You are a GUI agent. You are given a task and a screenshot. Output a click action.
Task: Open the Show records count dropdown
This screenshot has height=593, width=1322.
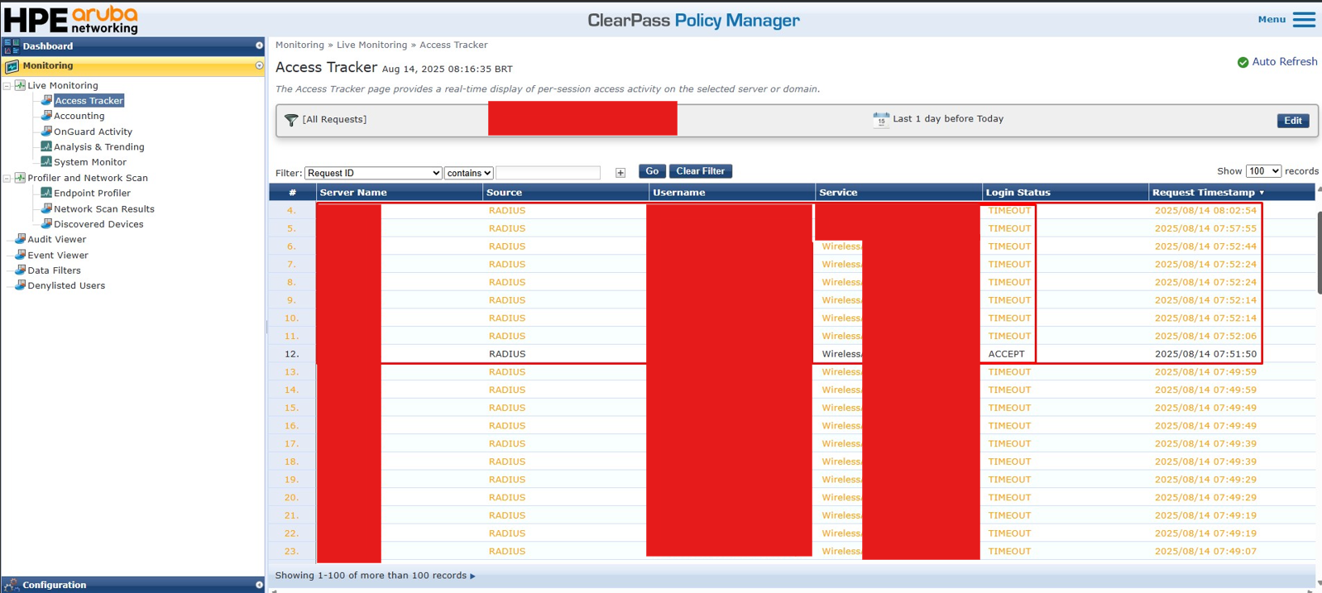point(1263,171)
